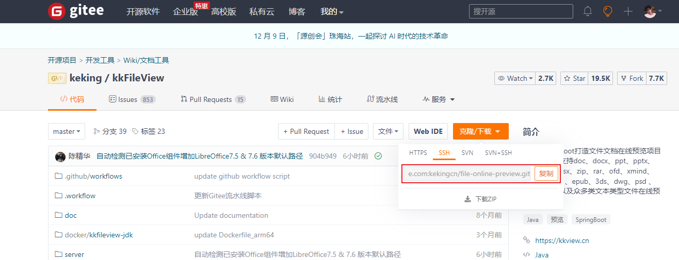
Task: Go to Wiki/文档工具 breadcrumb
Action: click(146, 60)
